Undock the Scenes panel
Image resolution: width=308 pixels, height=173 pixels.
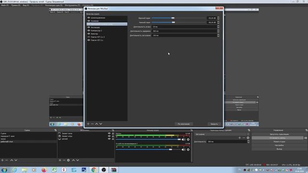click(x=55, y=130)
